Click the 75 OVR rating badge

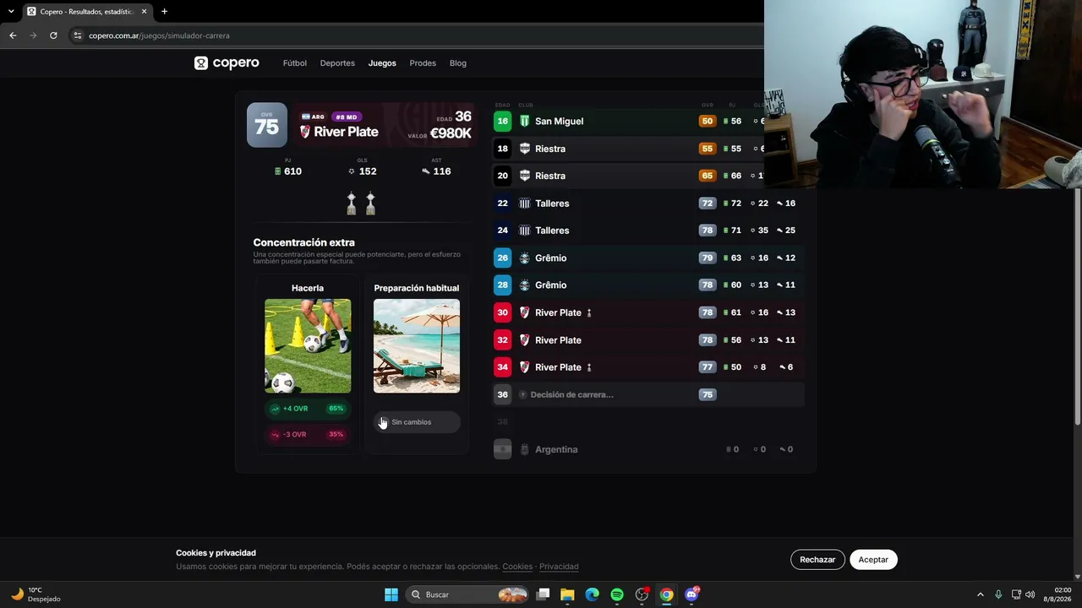click(267, 125)
